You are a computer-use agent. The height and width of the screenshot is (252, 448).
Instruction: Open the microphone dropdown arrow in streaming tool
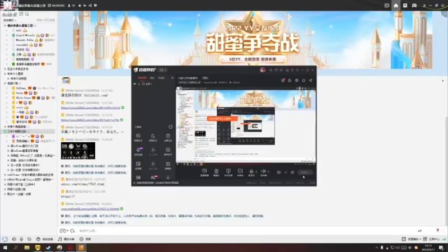pyautogui.click(x=256, y=171)
